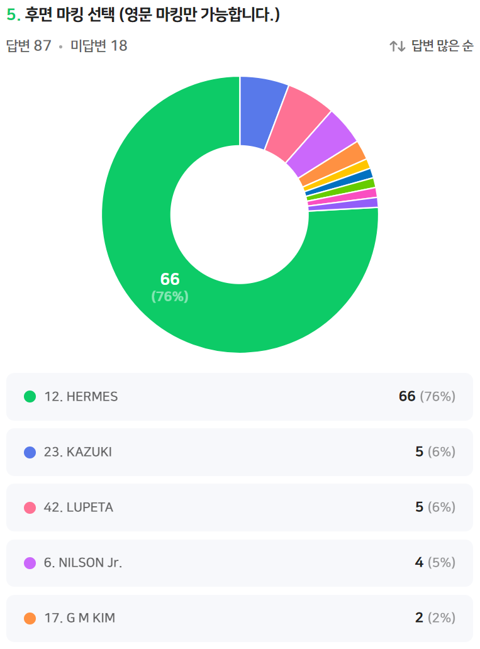Click the "미답변 18" unanswered count
Viewport: 480px width, 649px height.
(99, 46)
